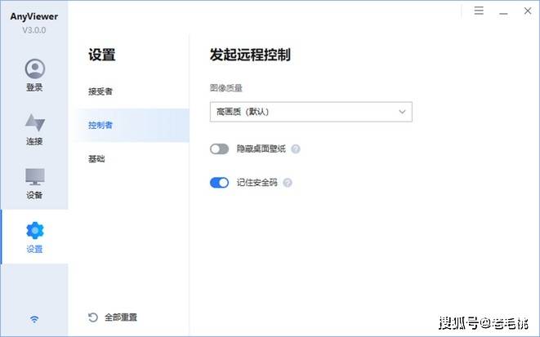
Task: Click the V3.0.0 version label
Action: coord(34,30)
